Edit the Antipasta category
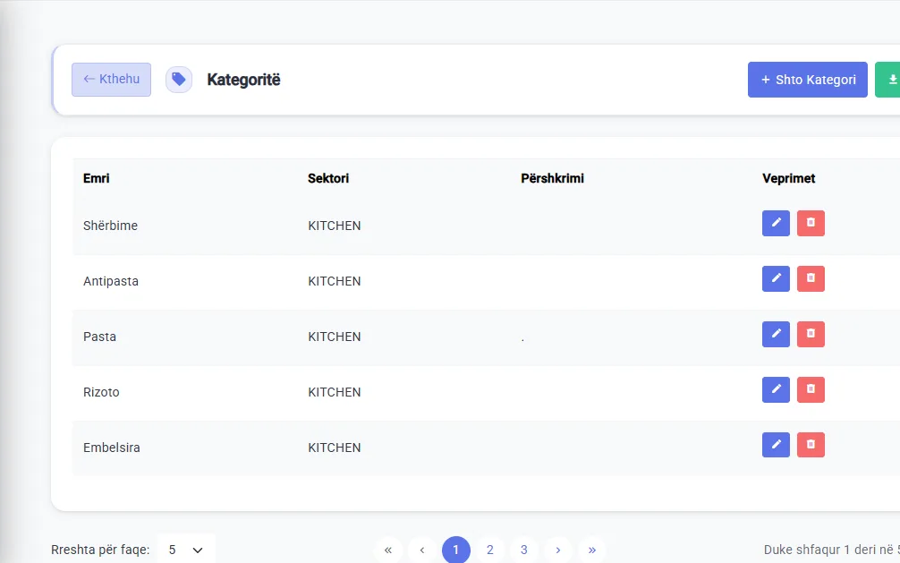 pyautogui.click(x=776, y=278)
